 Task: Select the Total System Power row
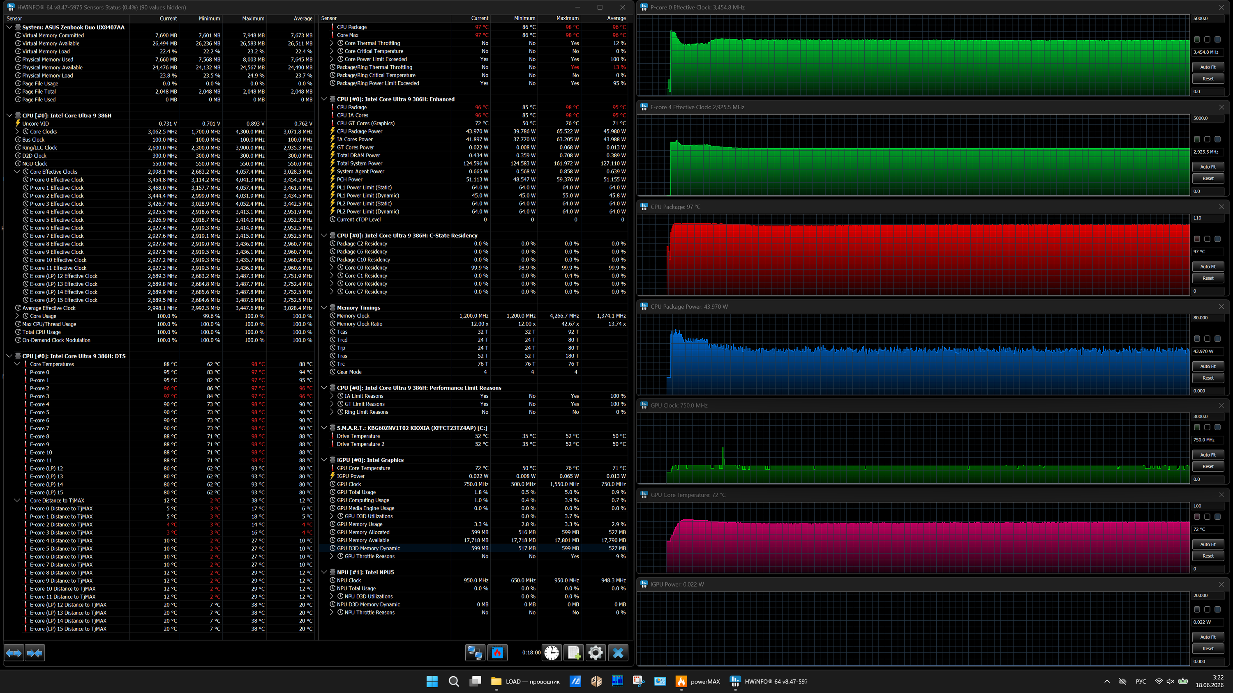point(474,163)
